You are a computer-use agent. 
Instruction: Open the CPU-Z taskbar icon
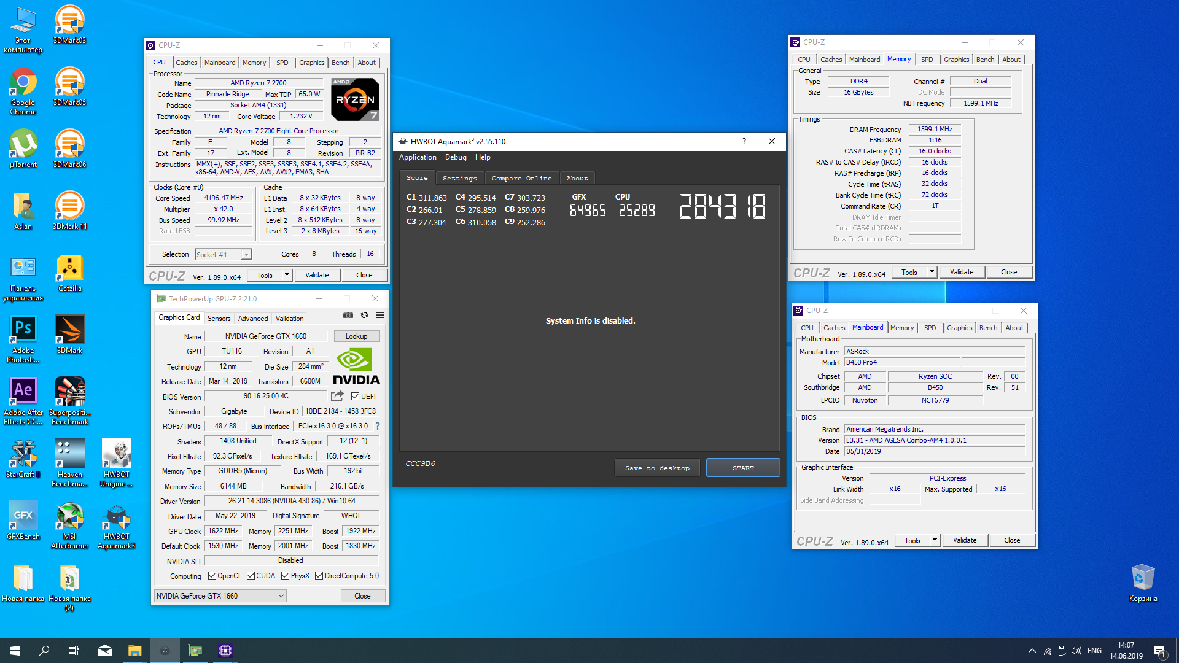tap(225, 651)
